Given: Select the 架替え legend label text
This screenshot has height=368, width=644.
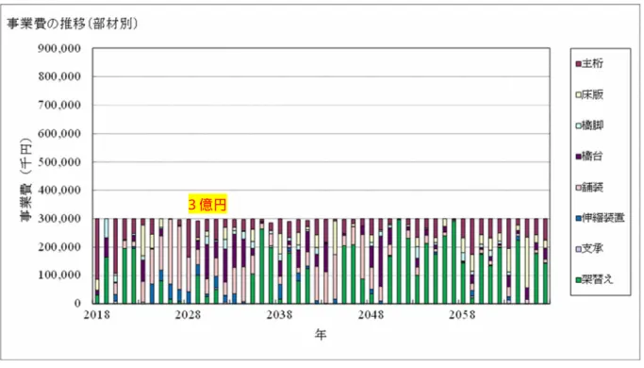Looking at the screenshot, I should click(x=598, y=279).
